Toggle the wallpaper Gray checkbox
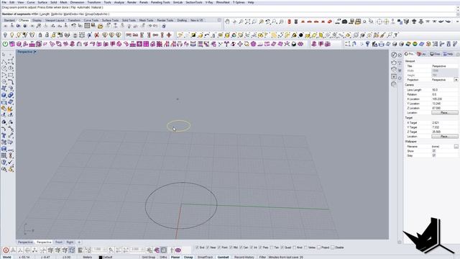Viewport: 460px width, 259px height. (x=434, y=155)
